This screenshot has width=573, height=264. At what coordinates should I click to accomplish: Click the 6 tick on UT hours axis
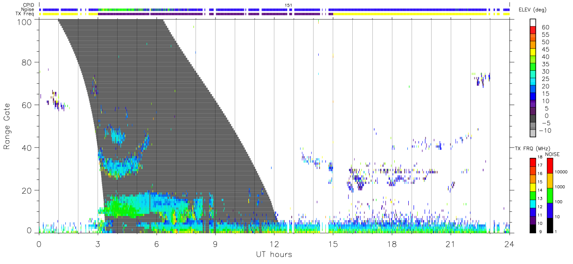click(157, 243)
